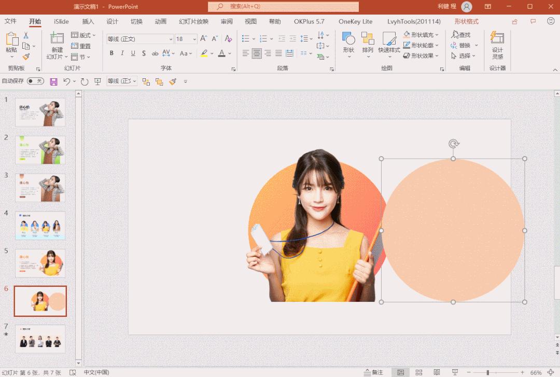Toggle bold formatting
This screenshot has height=377, width=560.
[111, 53]
